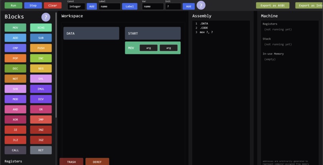The height and width of the screenshot is (165, 323).
Task: Select the AND block
Action: point(16,109)
